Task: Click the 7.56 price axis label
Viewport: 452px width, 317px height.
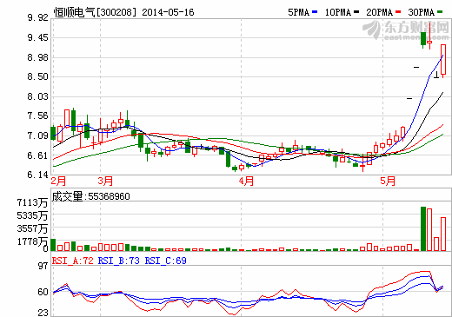Action: point(37,116)
